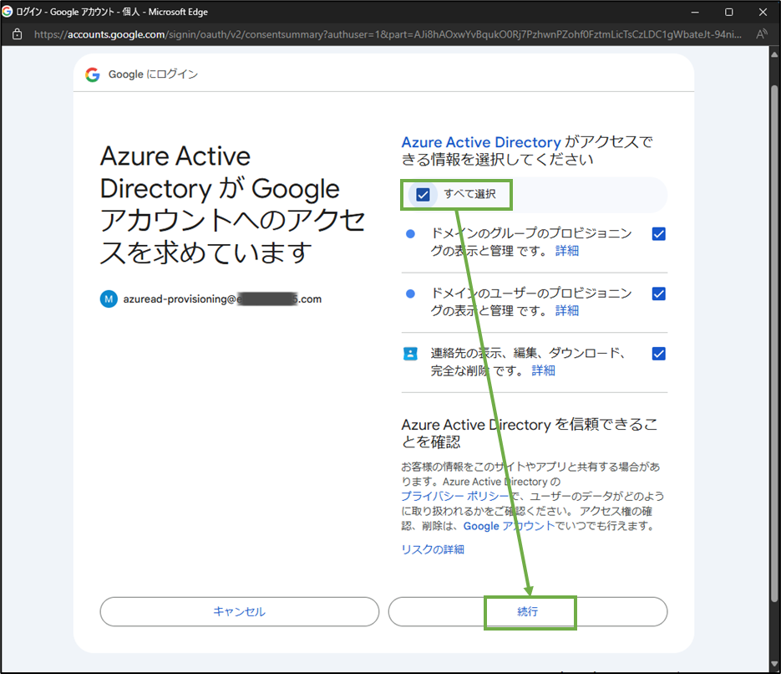The width and height of the screenshot is (781, 674).
Task: Open 詳細 link for contacts permission
Action: [x=543, y=370]
